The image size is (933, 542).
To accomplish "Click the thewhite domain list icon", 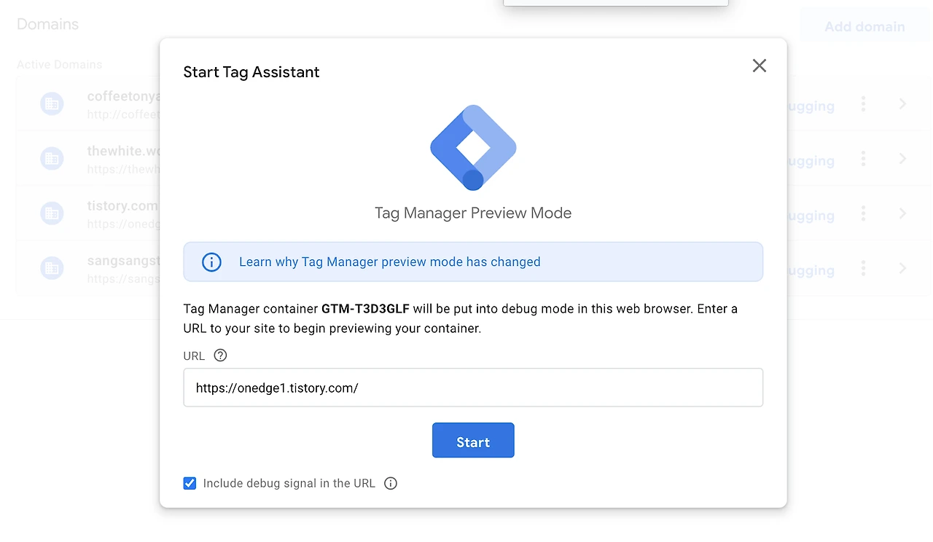I will click(x=52, y=159).
